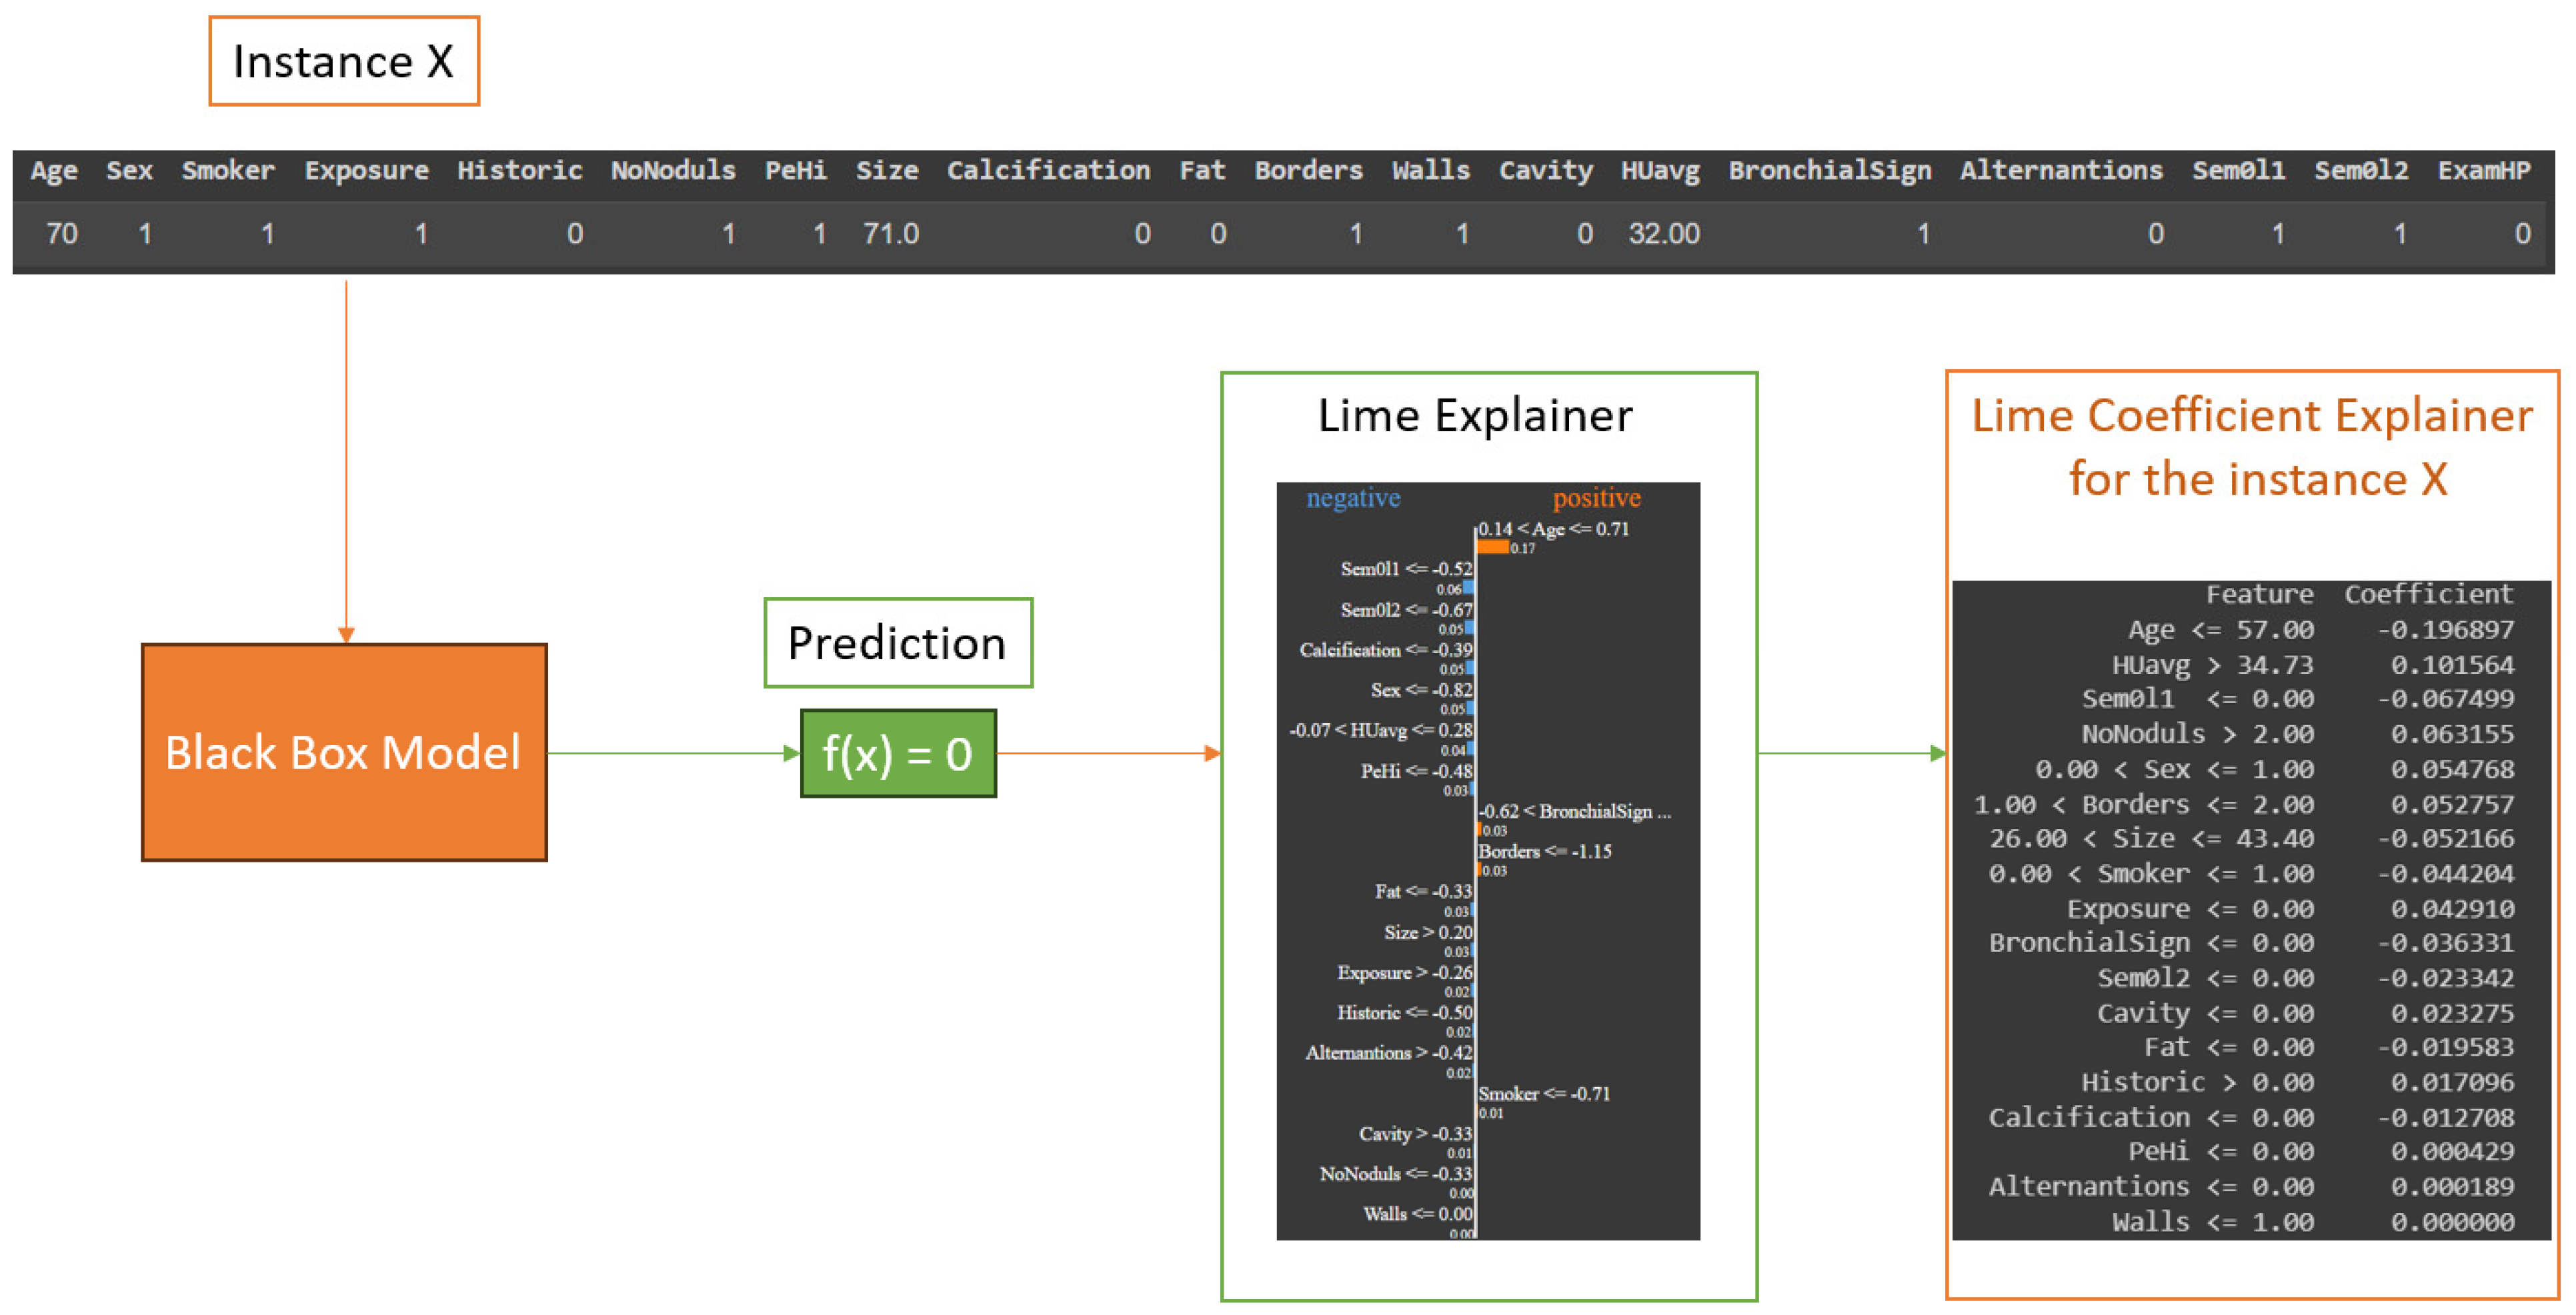Select the BronchialSign column header

[1829, 170]
